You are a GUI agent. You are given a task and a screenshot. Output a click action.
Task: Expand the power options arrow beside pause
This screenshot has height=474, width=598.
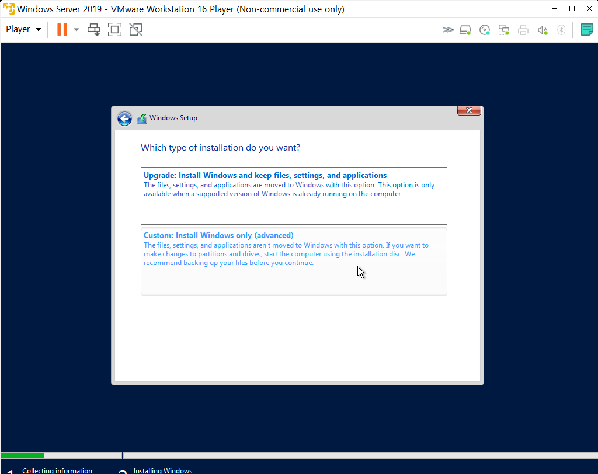(77, 29)
